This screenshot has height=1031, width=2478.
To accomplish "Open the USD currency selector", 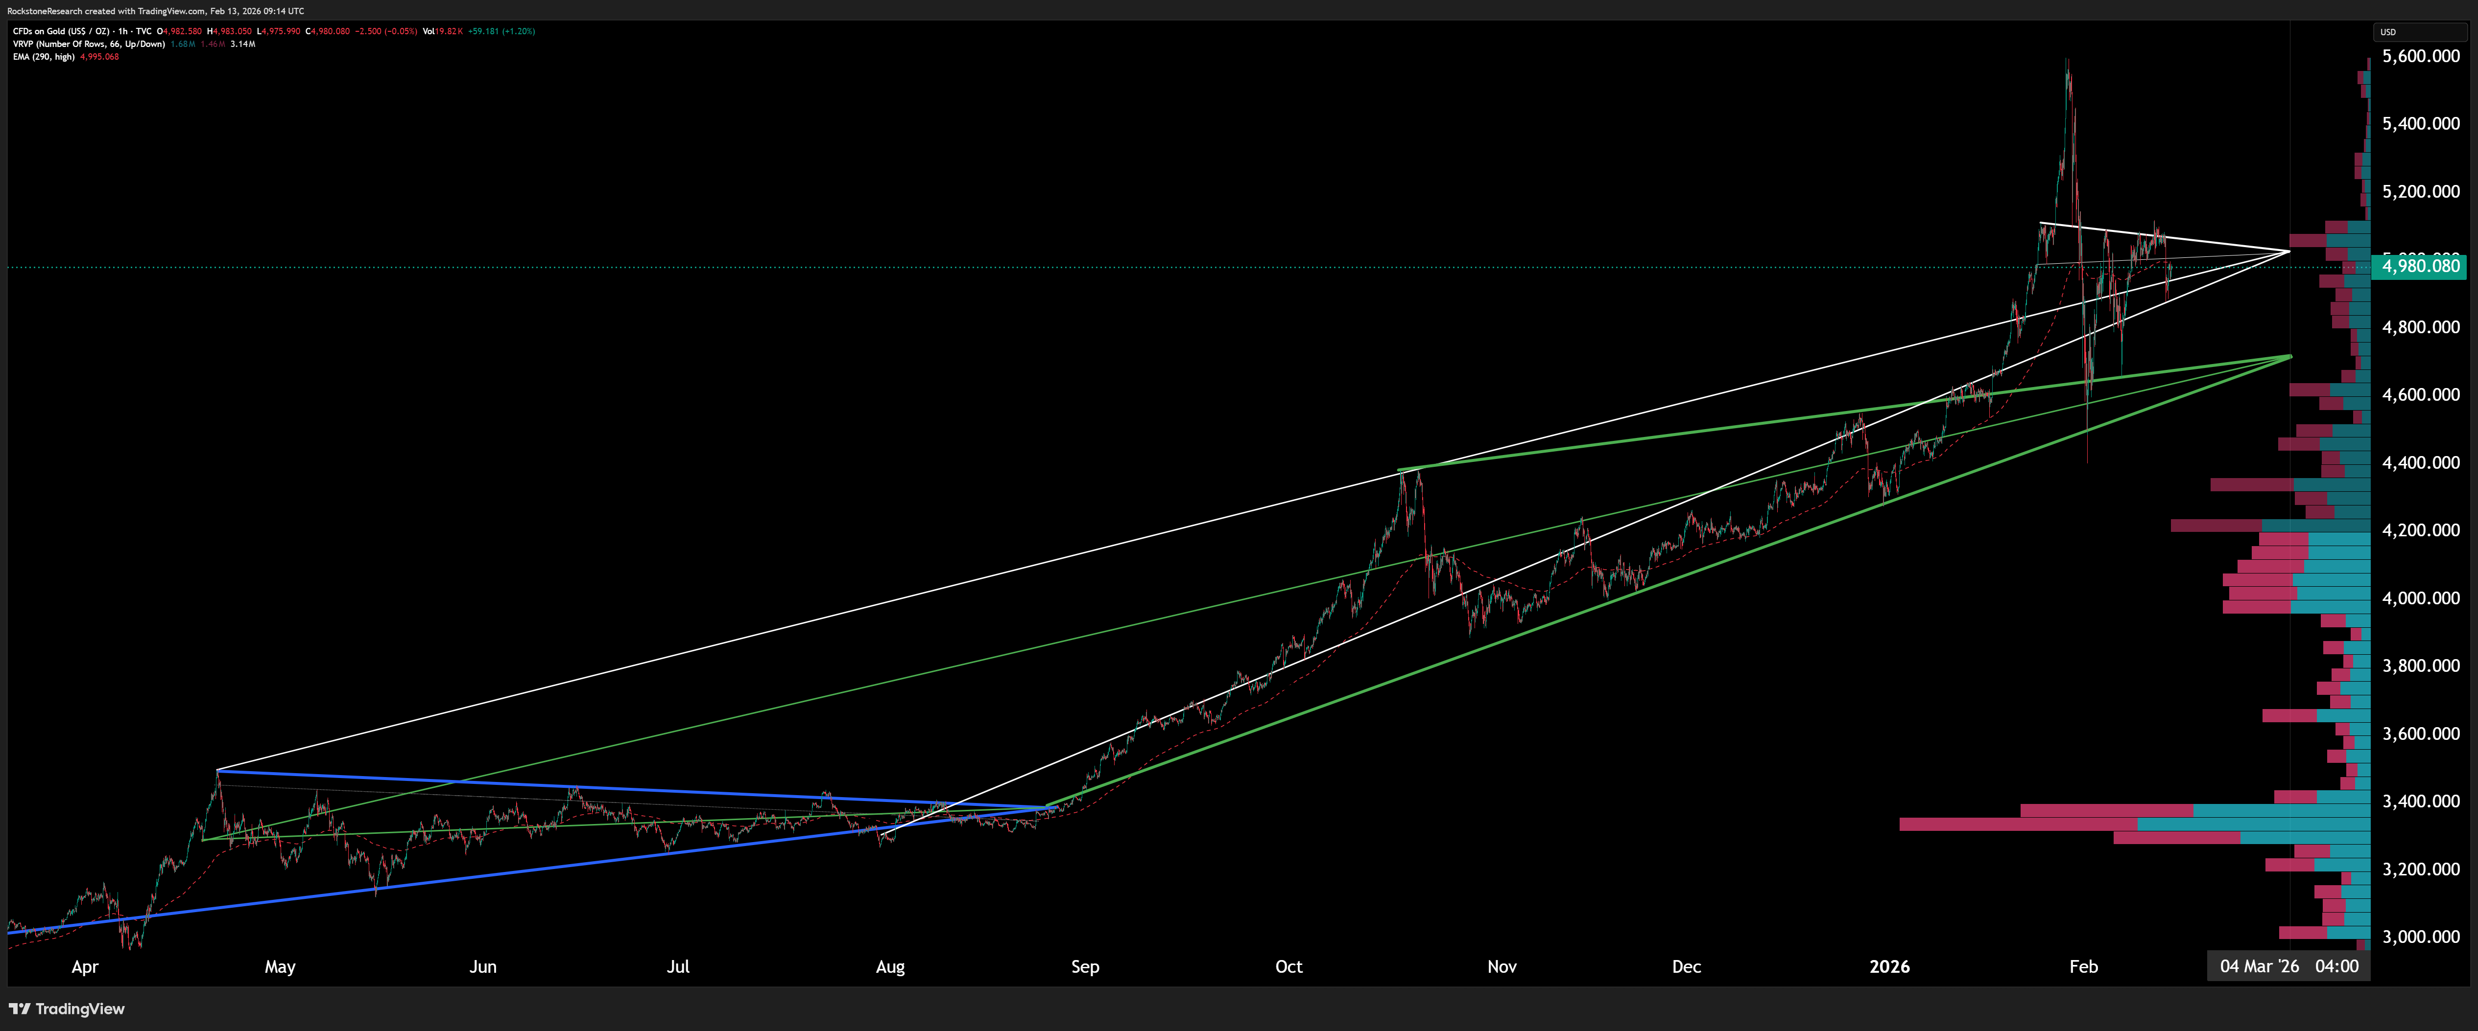I will coord(2388,32).
